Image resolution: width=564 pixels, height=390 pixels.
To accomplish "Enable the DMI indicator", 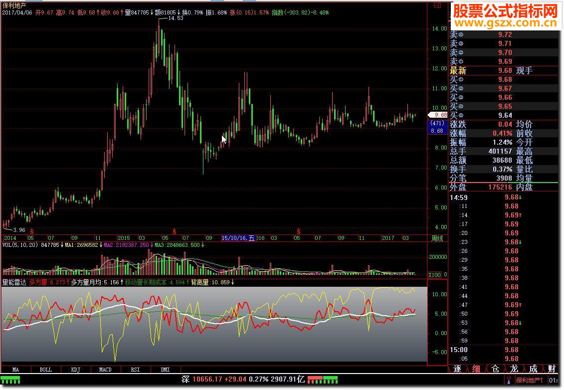I will [x=165, y=370].
